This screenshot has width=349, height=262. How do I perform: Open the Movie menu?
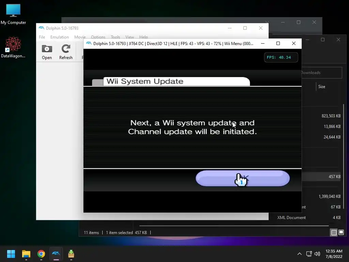tap(80, 37)
